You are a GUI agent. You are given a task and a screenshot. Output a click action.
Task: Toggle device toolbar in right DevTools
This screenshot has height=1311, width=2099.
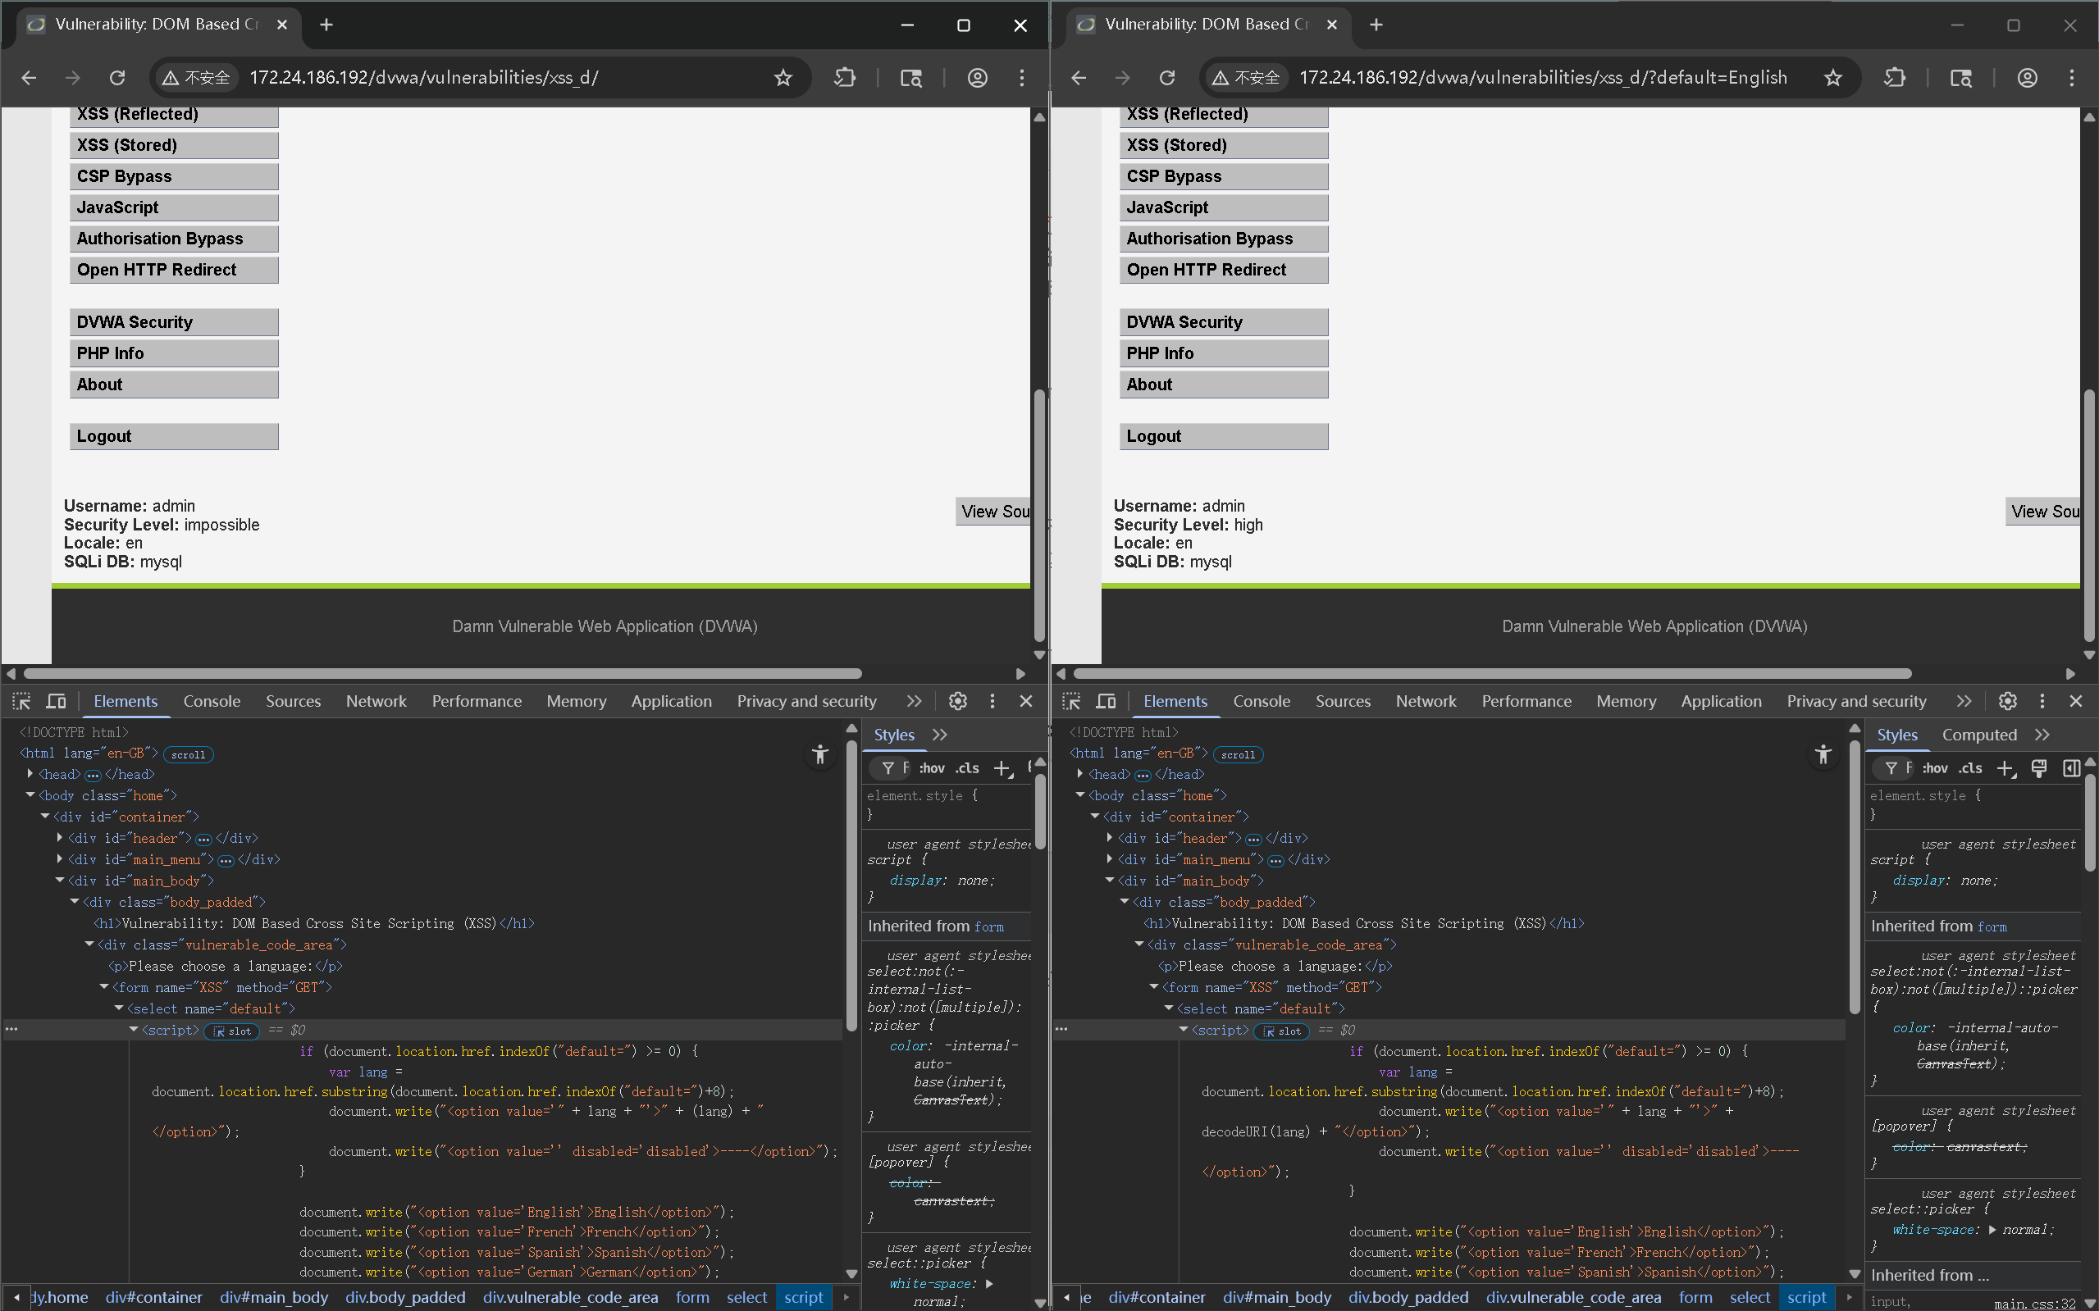[x=1106, y=700]
